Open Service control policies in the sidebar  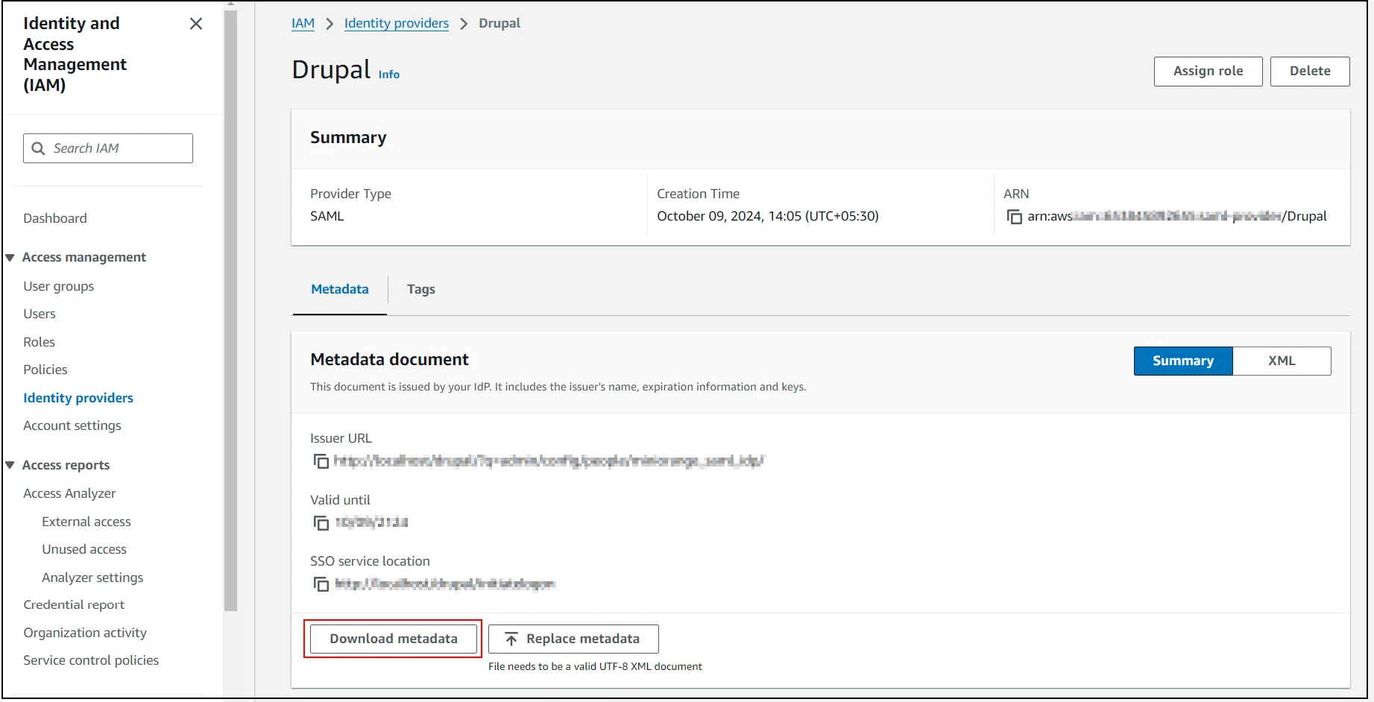point(91,660)
